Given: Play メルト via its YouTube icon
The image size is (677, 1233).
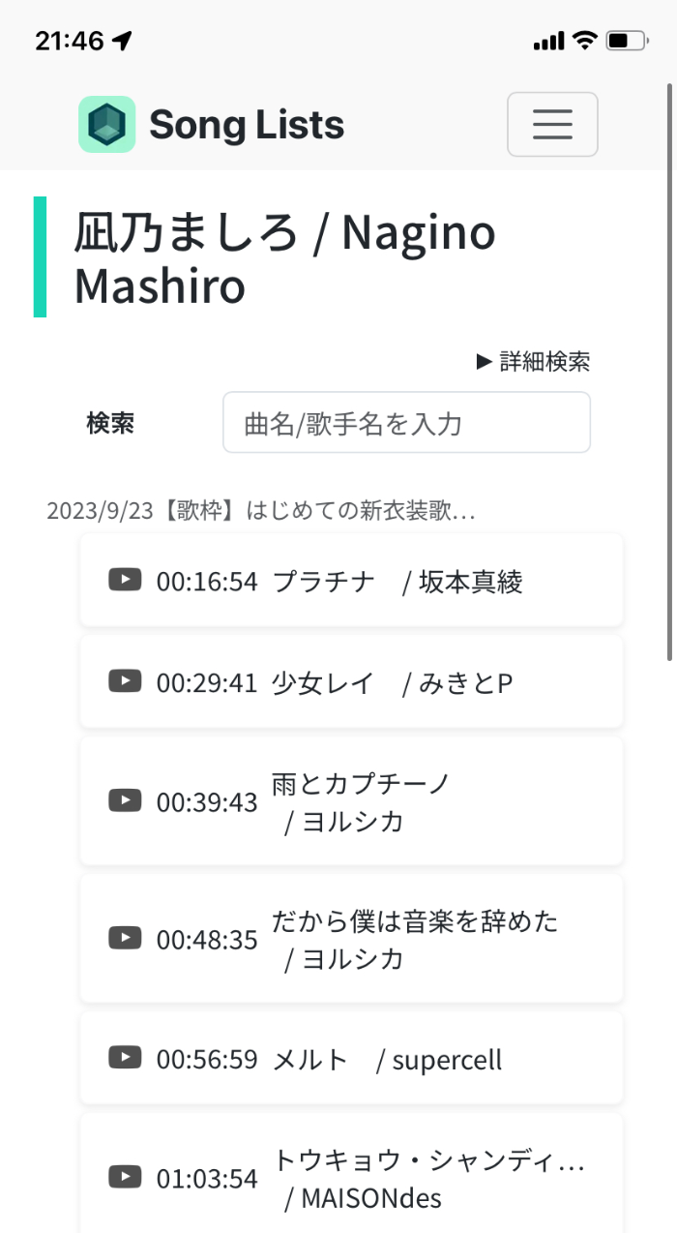Looking at the screenshot, I should pos(125,1059).
